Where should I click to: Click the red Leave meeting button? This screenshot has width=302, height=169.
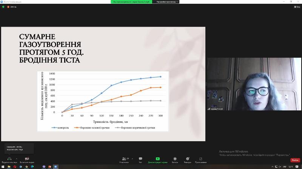(x=295, y=160)
